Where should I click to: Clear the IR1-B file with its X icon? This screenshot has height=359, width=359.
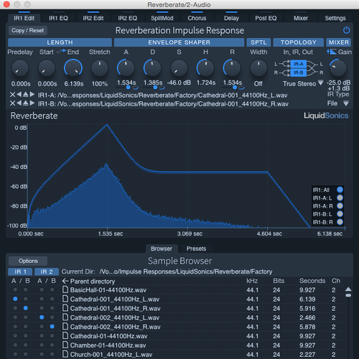point(12,103)
